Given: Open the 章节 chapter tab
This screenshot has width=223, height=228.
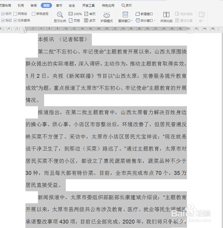Looking at the screenshot, I should click(x=59, y=6).
